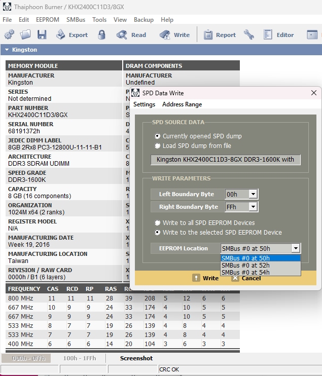Open the View menu
The height and width of the screenshot is (376, 322).
(x=120, y=20)
